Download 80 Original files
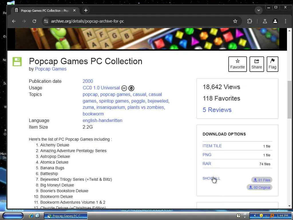293x220 pixels. coord(260,187)
